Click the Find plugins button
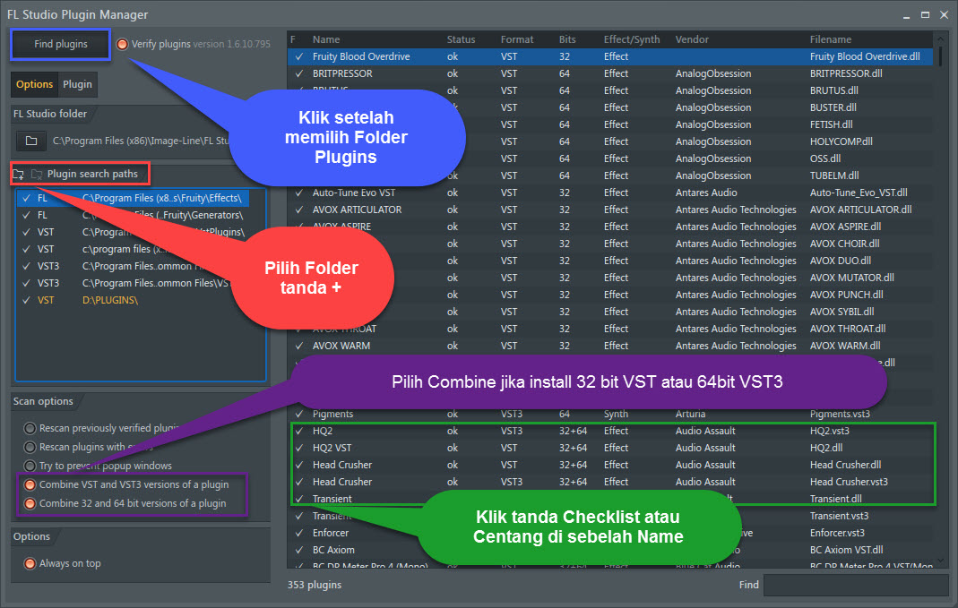 60,44
